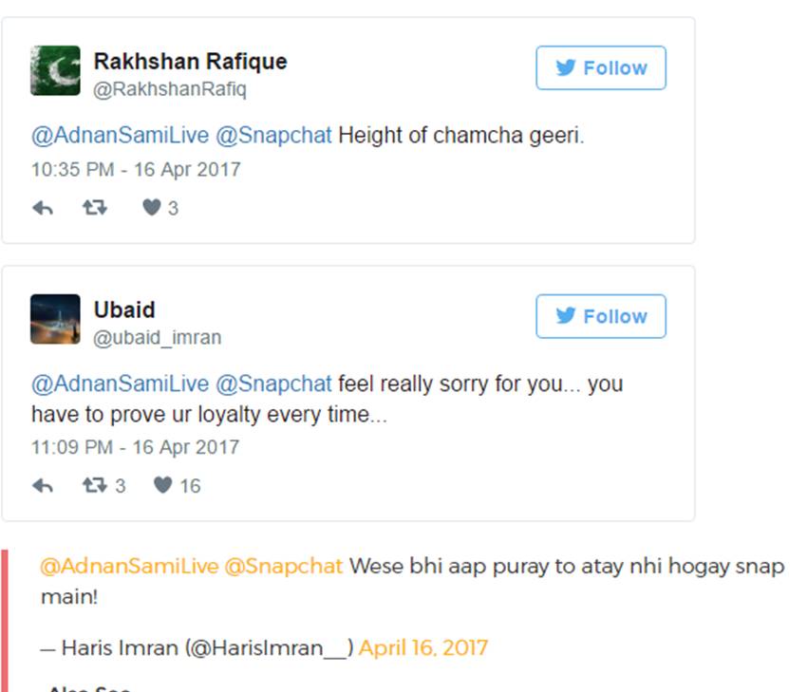Visit the @ubaid_imran handle
The image size is (807, 692).
pos(157,339)
